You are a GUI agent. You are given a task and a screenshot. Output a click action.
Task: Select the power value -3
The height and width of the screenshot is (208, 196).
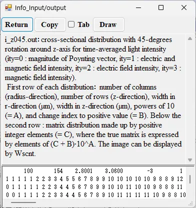(x=150, y=171)
